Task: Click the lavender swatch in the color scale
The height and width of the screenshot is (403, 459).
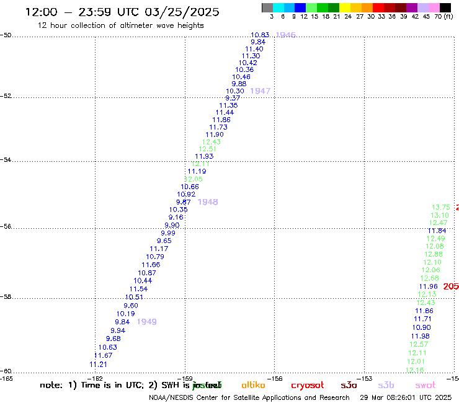Action: pos(422,7)
